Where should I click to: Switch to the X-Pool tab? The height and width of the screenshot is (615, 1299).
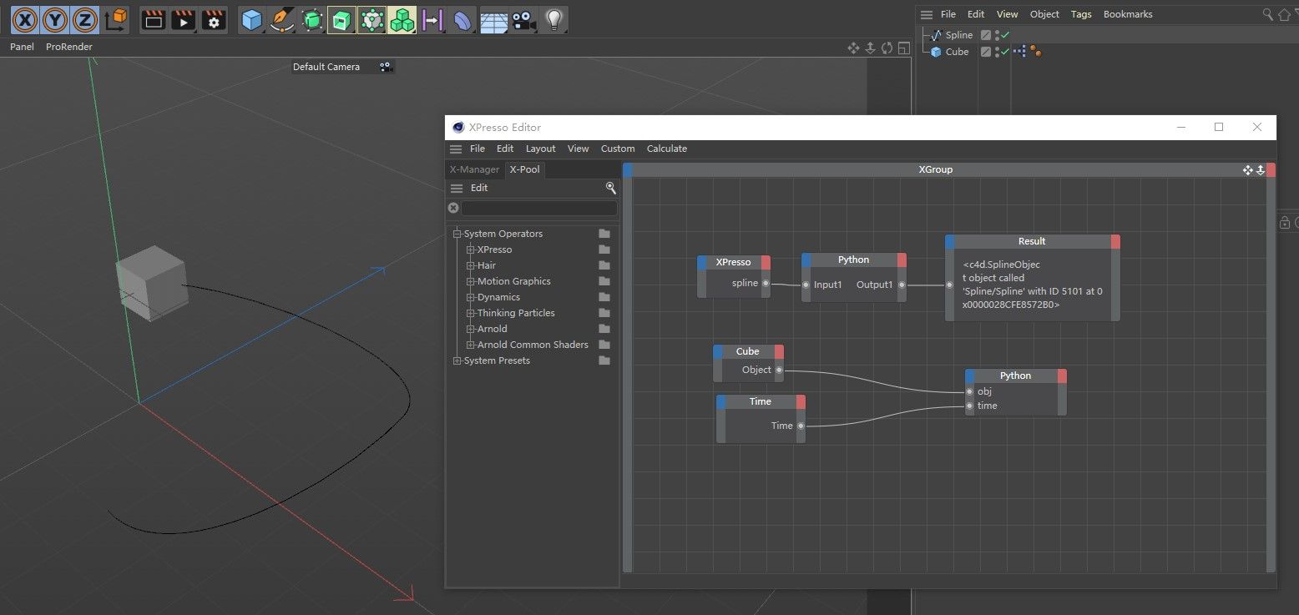(x=525, y=169)
